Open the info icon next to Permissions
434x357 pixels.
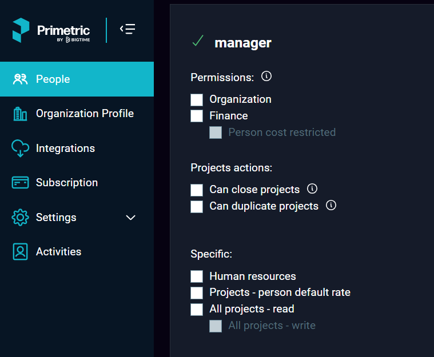point(266,76)
